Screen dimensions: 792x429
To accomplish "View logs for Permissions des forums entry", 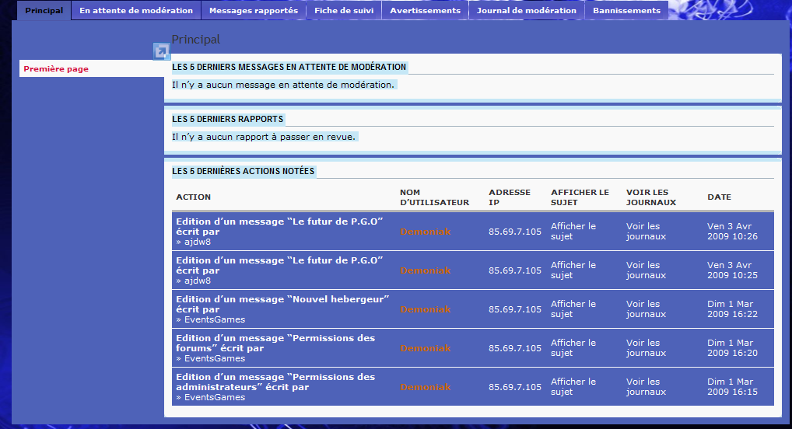I will (646, 348).
